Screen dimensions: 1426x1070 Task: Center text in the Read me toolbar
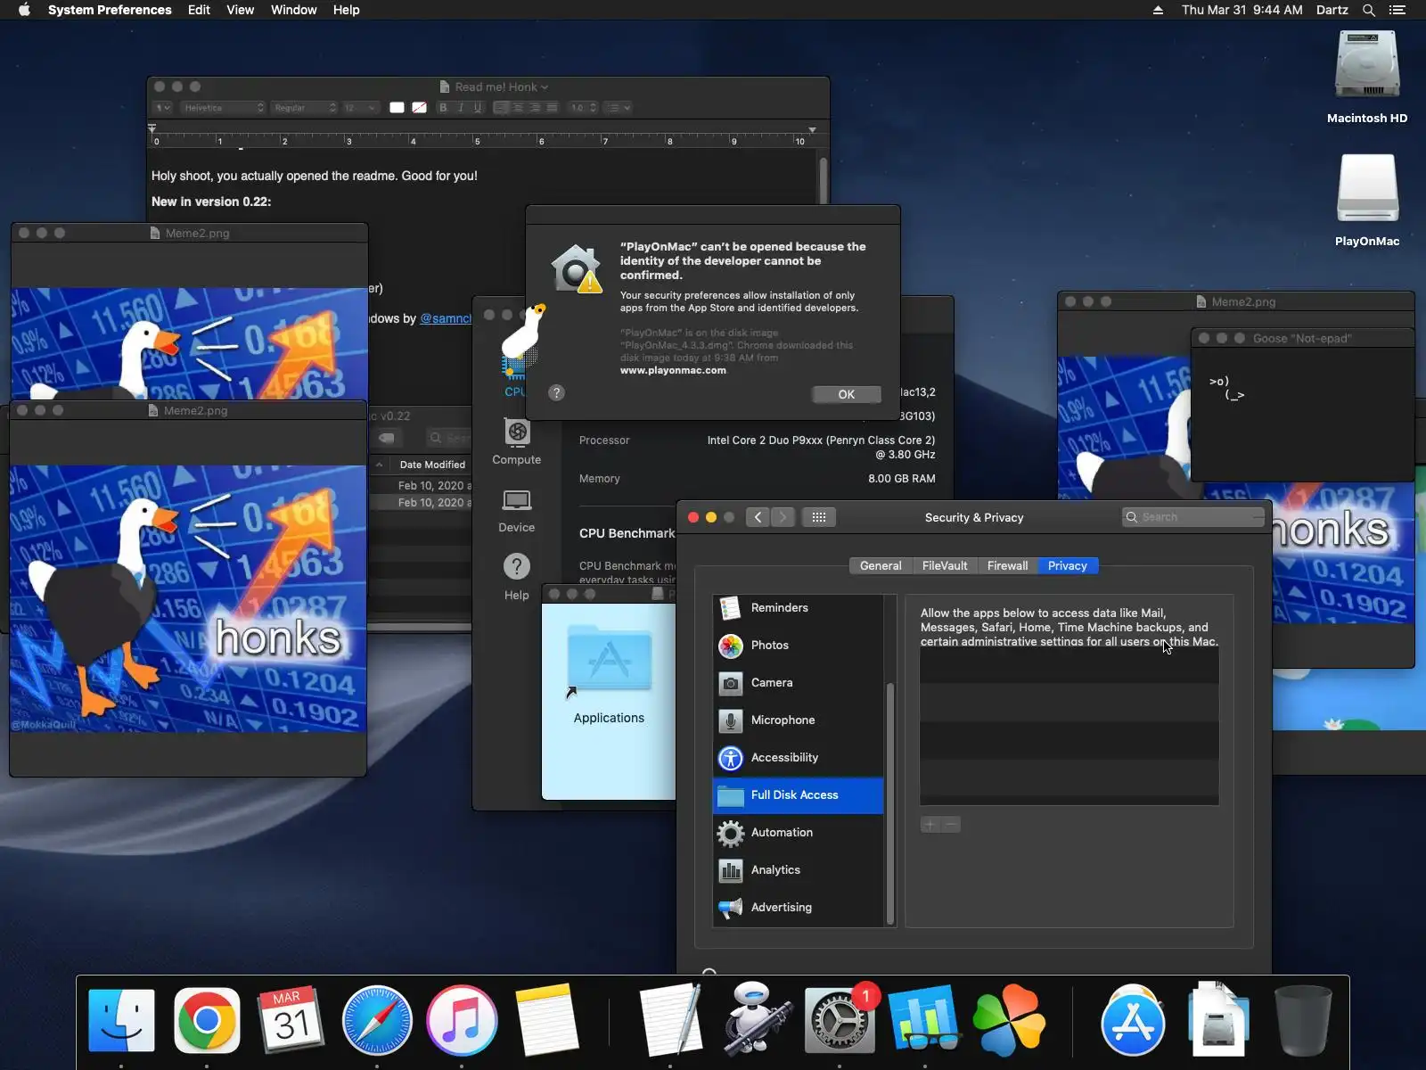(x=518, y=108)
